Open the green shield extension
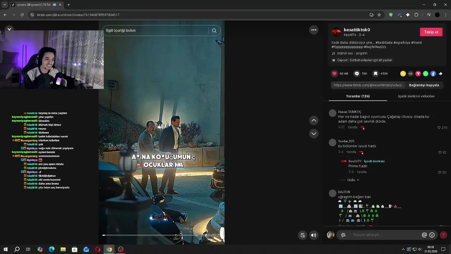451x254 pixels. pos(391,15)
